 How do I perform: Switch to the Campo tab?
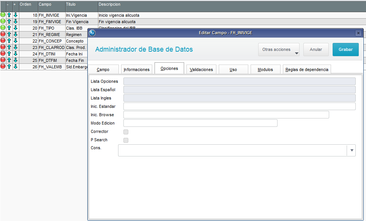(x=103, y=69)
